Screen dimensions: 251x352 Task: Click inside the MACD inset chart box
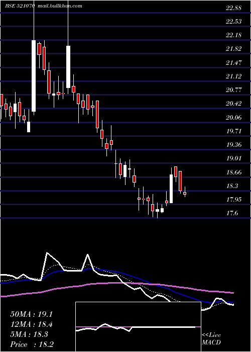pyautogui.click(x=138, y=327)
